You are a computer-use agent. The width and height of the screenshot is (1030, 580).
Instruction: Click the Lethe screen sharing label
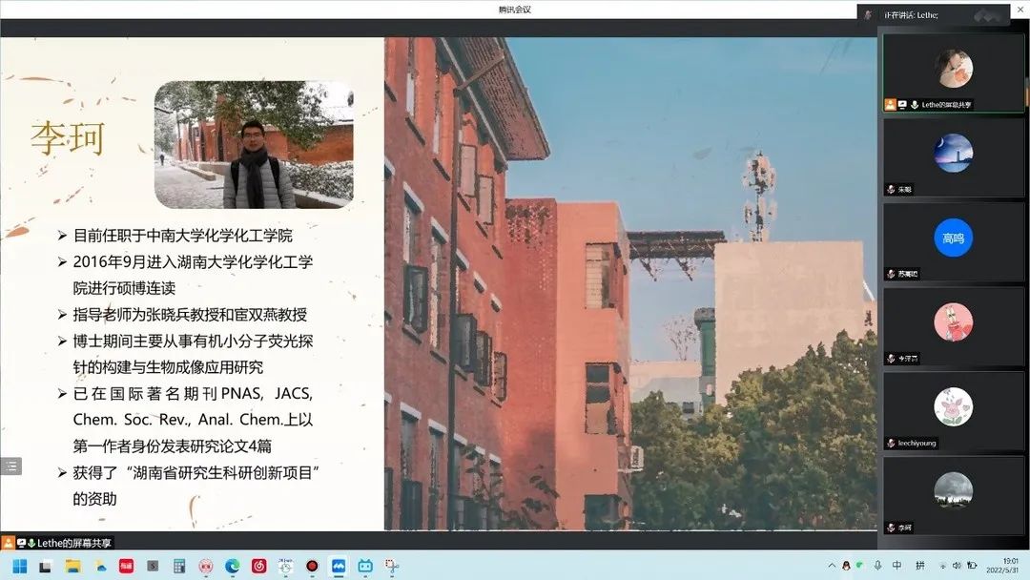point(73,543)
